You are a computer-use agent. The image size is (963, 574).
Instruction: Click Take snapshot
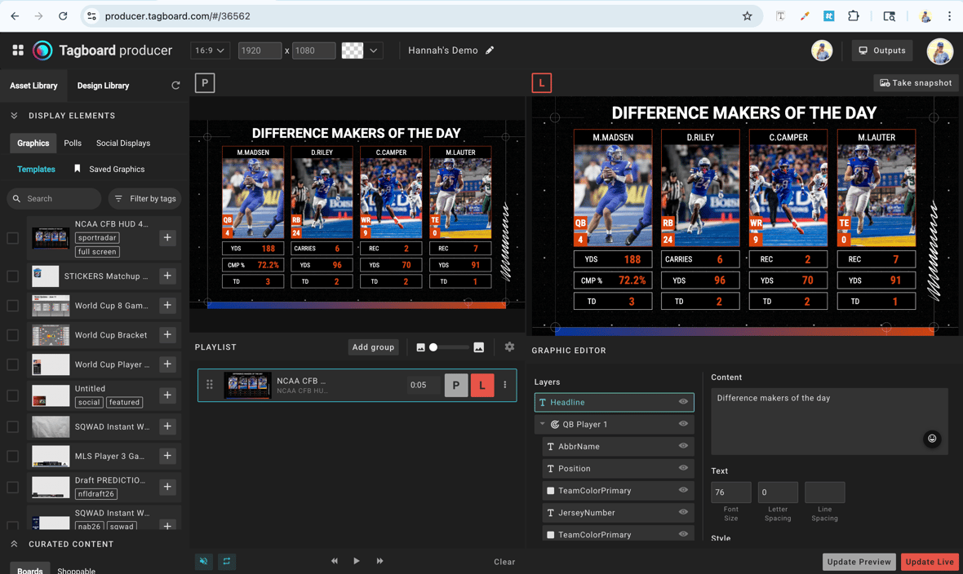pos(916,83)
